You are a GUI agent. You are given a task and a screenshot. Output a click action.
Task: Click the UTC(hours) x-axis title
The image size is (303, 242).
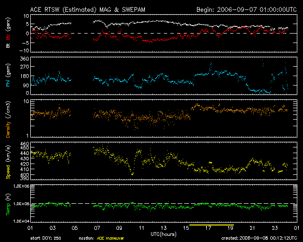coord(163,234)
